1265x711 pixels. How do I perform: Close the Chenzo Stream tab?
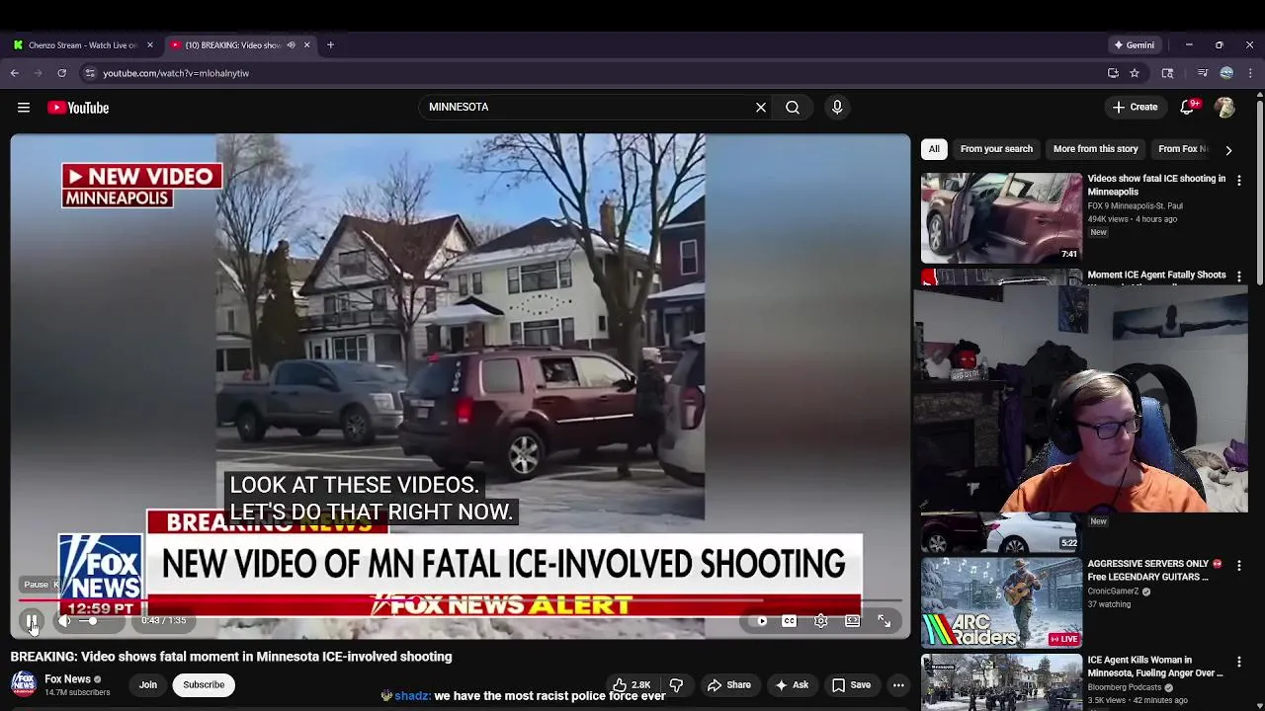click(150, 45)
